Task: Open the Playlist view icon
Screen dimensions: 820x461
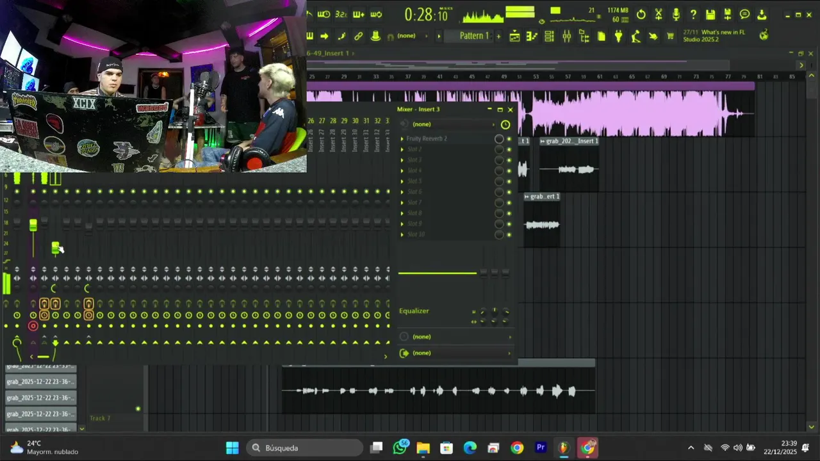Action: point(514,36)
